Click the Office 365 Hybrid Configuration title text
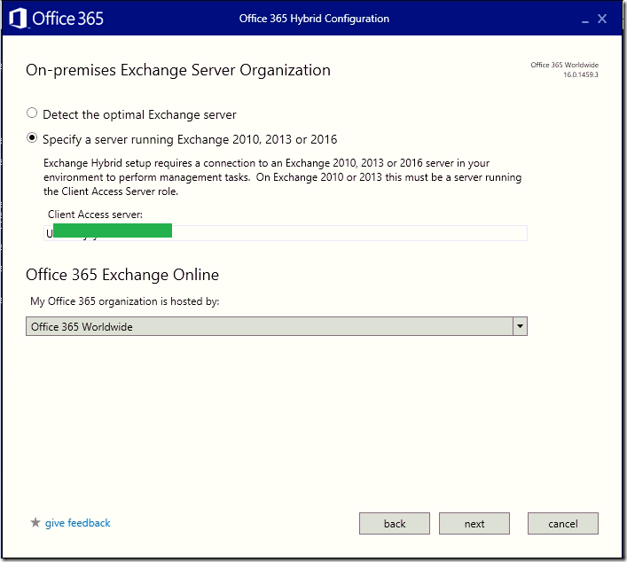The image size is (627, 562). [x=314, y=19]
